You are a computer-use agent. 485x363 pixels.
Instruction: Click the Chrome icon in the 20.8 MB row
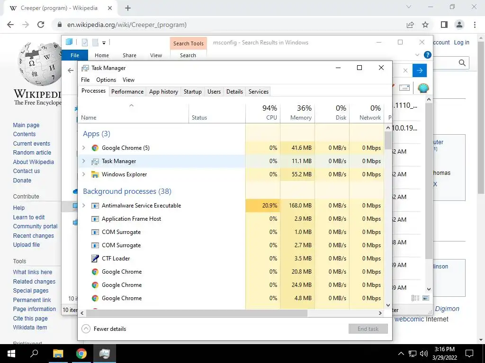tap(95, 272)
